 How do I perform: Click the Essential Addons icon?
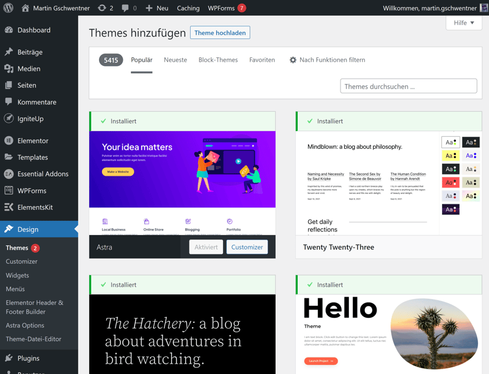tap(9, 174)
